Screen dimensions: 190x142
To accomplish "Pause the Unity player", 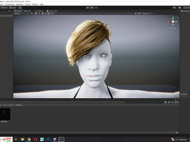I will tap(92, 7).
